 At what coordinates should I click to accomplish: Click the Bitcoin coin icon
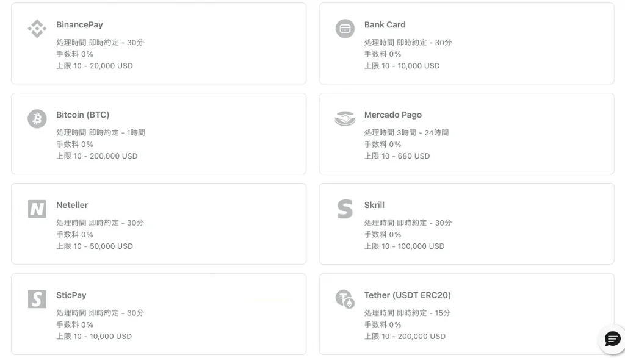[x=37, y=119]
